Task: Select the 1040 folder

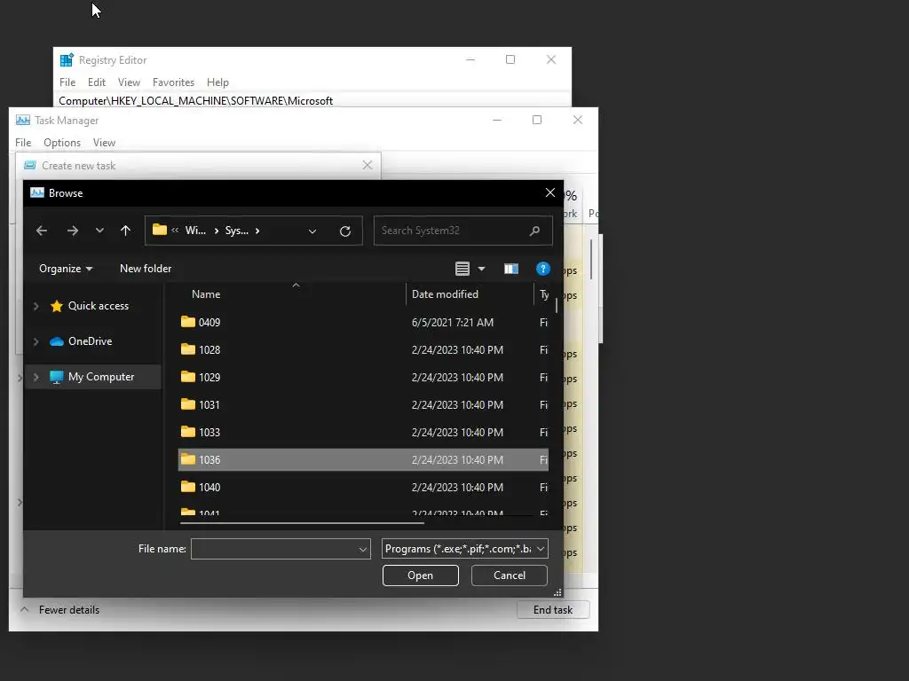Action: pyautogui.click(x=363, y=488)
